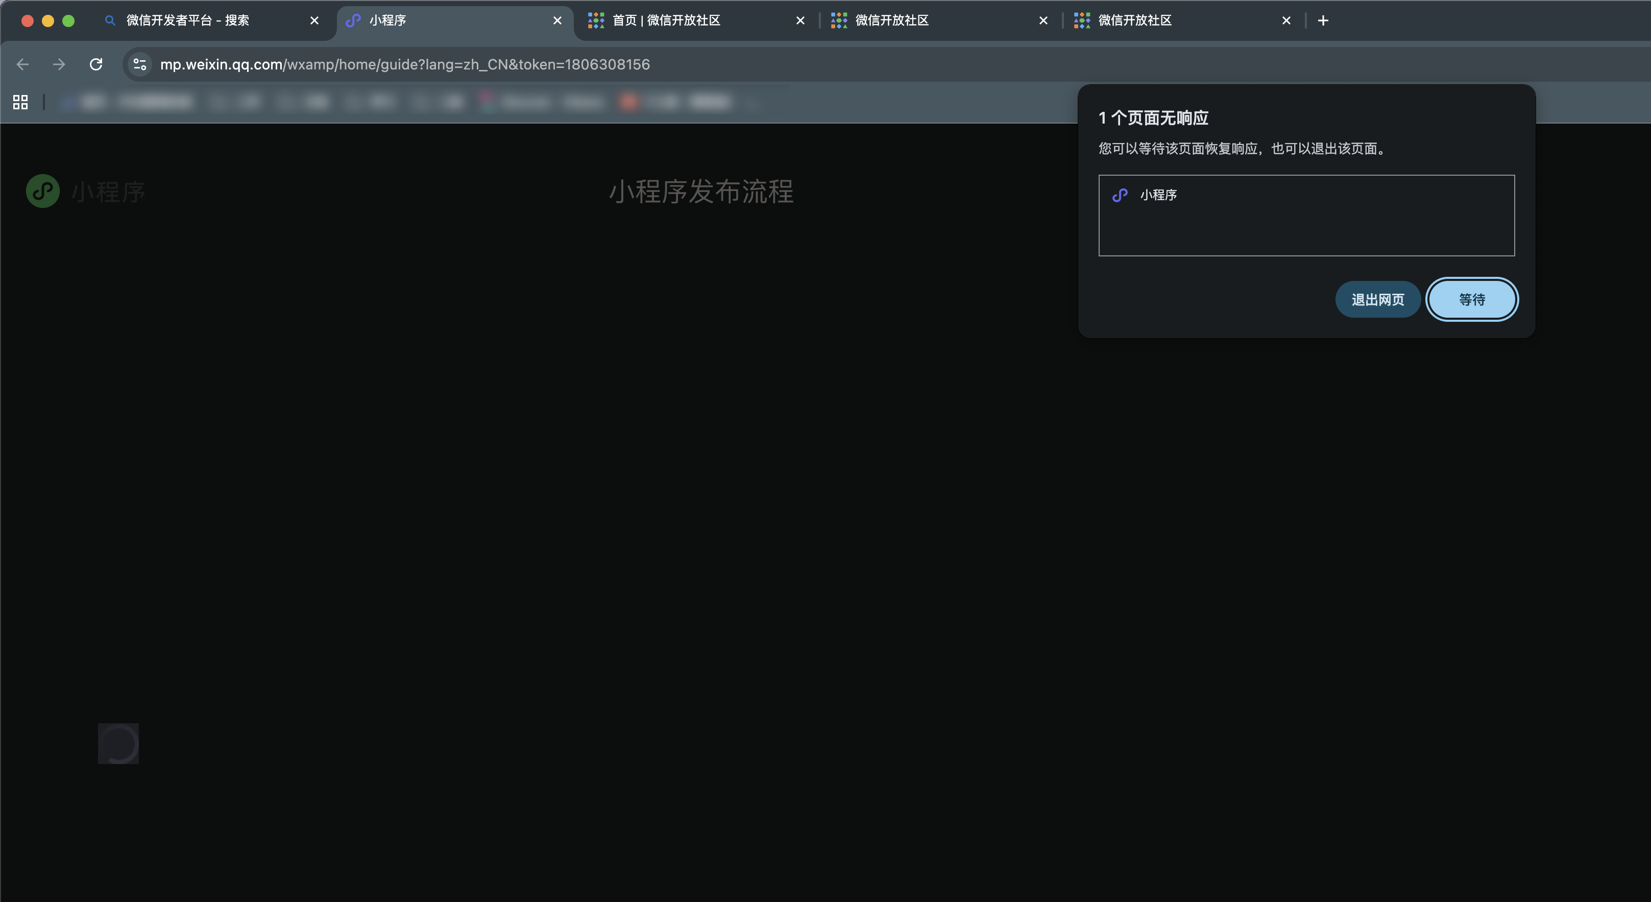The height and width of the screenshot is (902, 1651).
Task: Switch to 首页 | 微信开放社区 tab
Action: coord(667,20)
